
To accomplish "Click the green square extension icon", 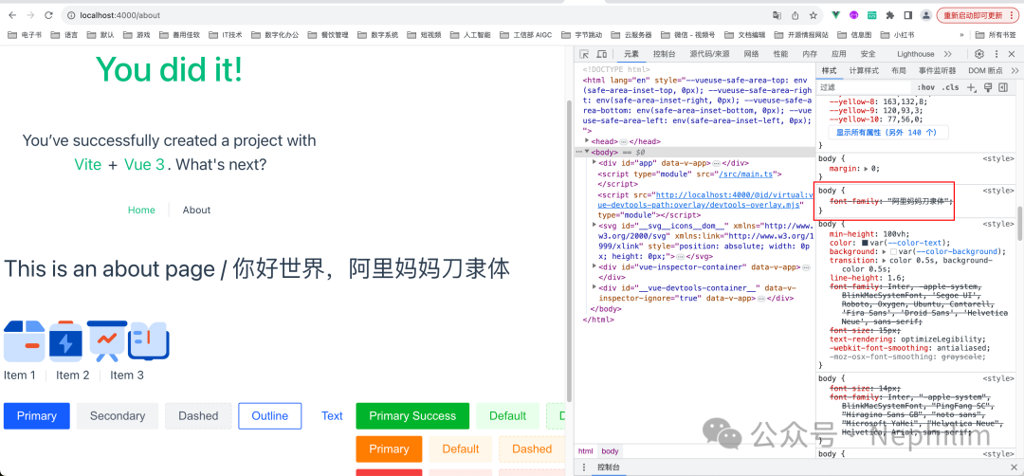I will (x=872, y=15).
